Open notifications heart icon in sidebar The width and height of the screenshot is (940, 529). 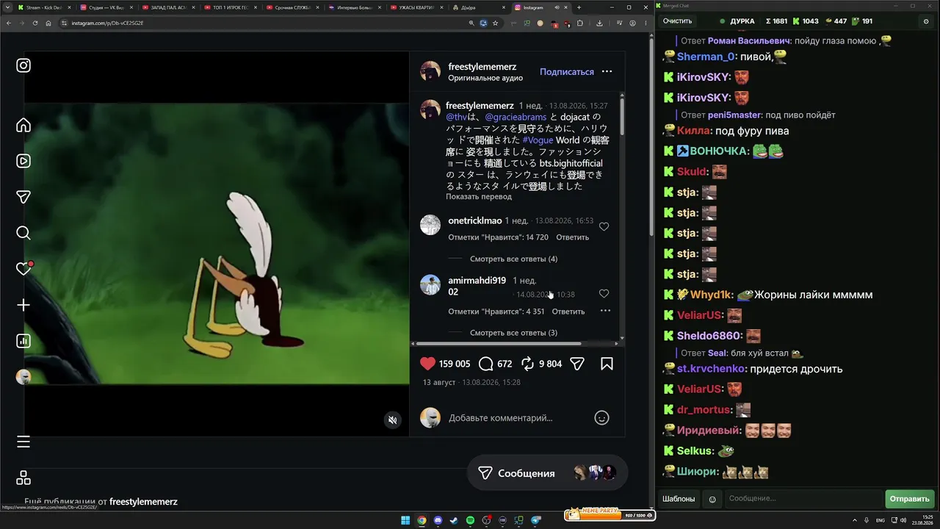point(23,269)
